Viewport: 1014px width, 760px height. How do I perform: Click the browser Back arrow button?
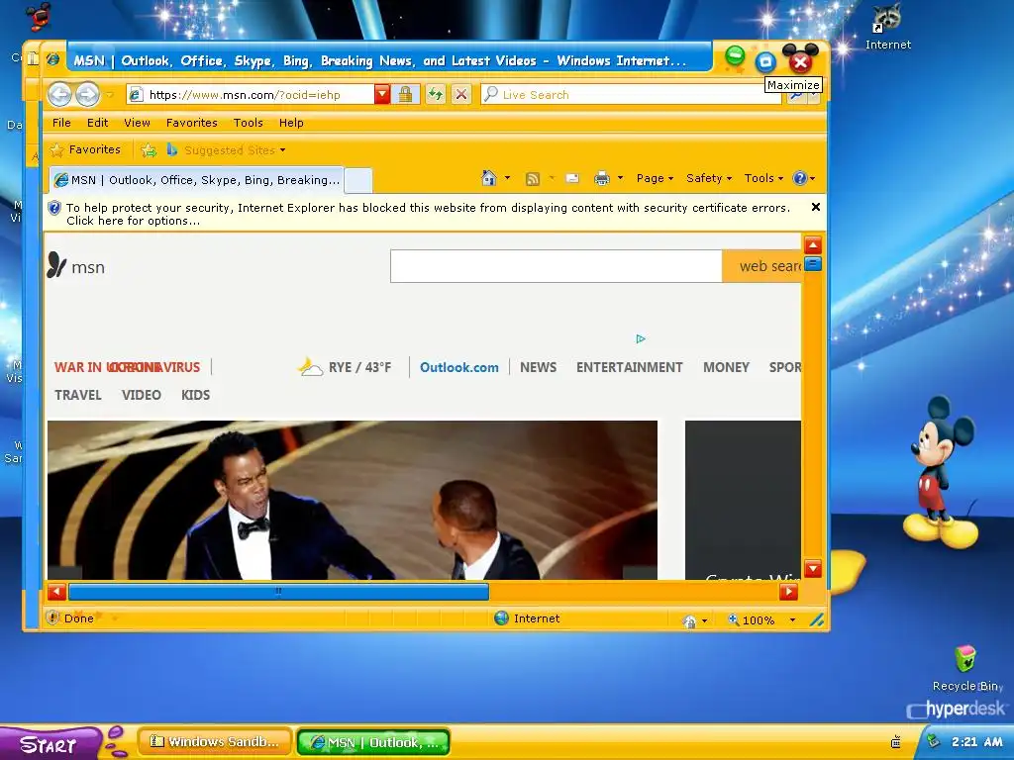pos(59,95)
